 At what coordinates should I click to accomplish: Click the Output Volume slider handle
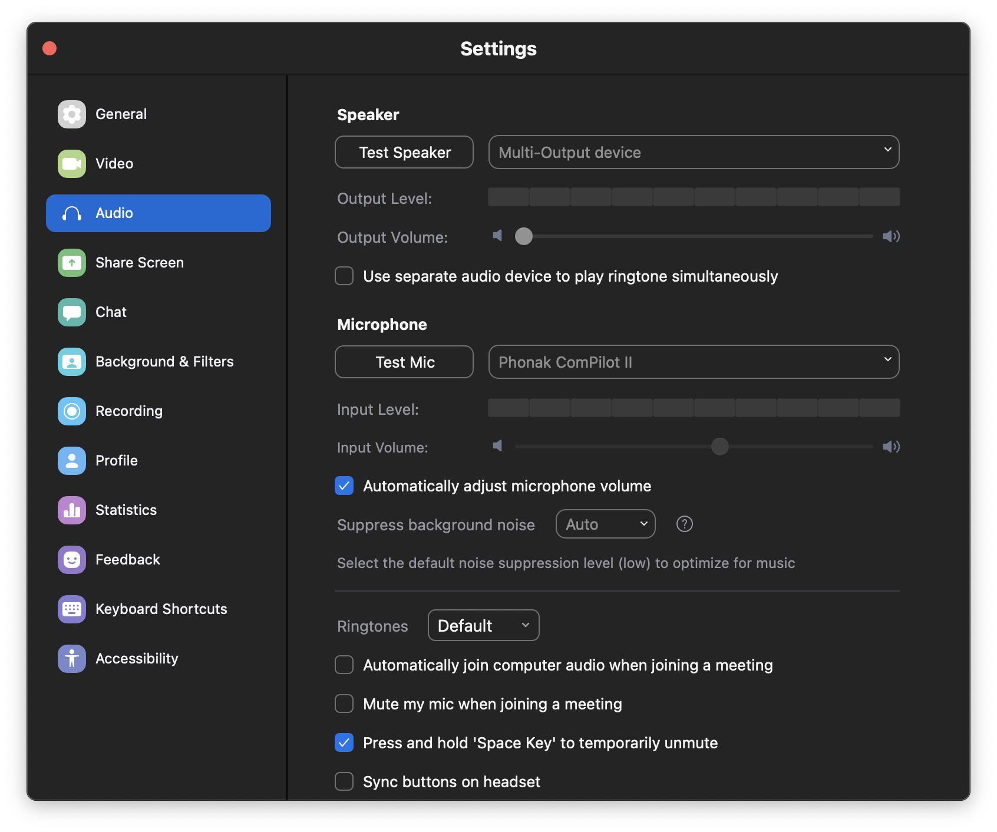(x=524, y=236)
